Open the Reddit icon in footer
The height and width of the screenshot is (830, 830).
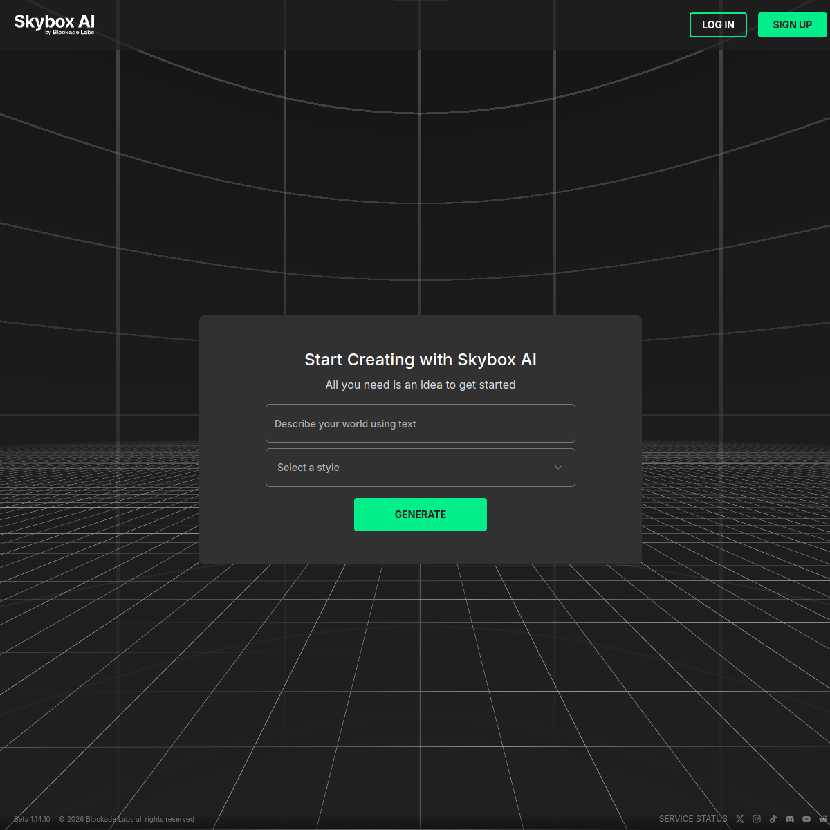(x=823, y=819)
